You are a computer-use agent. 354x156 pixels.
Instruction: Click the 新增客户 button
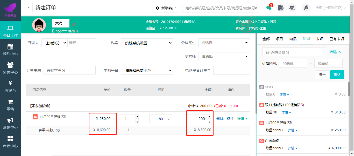click(166, 8)
